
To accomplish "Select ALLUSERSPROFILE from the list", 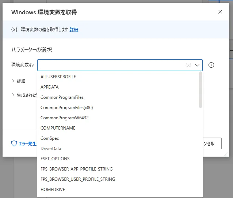I will [58, 77].
